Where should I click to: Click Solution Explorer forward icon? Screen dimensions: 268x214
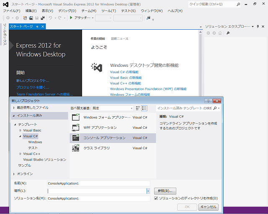214,33
